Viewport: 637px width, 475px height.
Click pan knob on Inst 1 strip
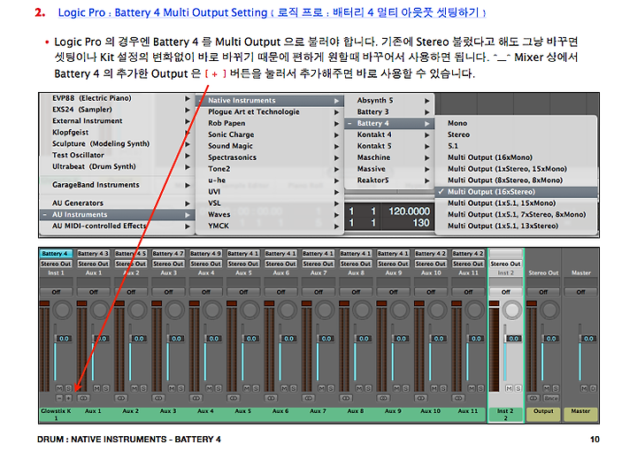point(62,310)
